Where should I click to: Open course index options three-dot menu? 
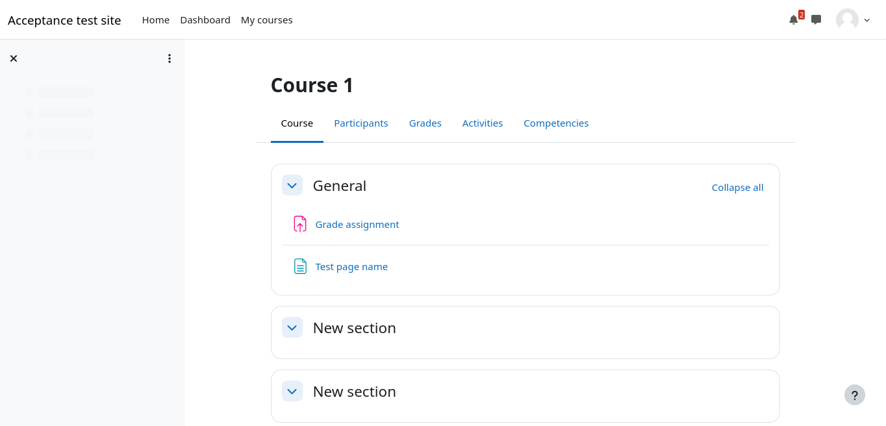(x=170, y=58)
